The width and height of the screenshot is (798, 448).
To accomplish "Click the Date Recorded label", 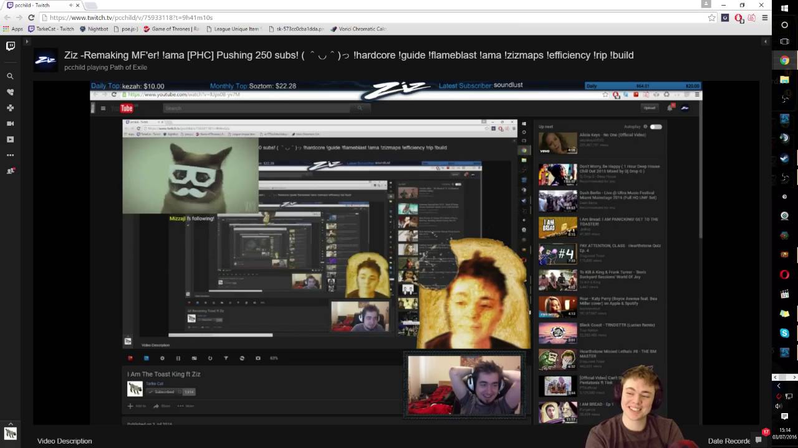I will [729, 441].
